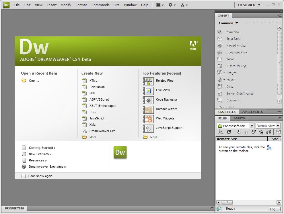Click the Remote Site column header

[242, 139]
